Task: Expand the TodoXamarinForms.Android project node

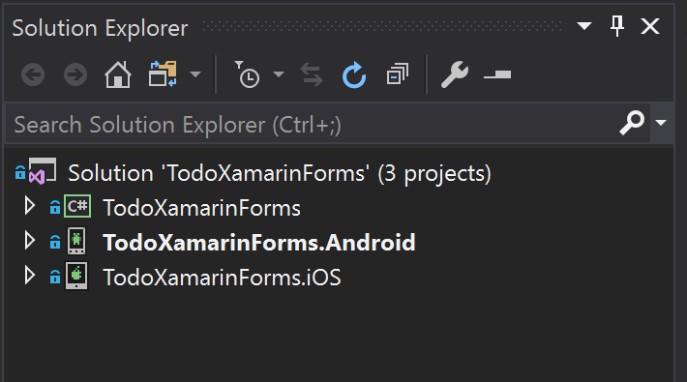Action: (x=29, y=241)
